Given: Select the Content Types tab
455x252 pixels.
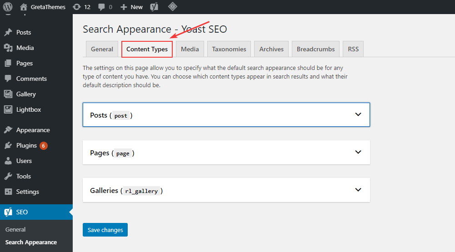Looking at the screenshot, I should [147, 49].
